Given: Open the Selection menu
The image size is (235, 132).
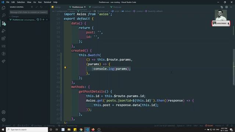Looking at the screenshot, I should pyautogui.click(x=21, y=2).
